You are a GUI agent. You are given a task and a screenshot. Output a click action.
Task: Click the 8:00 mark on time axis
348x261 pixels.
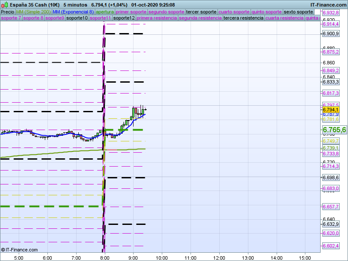click(104, 258)
